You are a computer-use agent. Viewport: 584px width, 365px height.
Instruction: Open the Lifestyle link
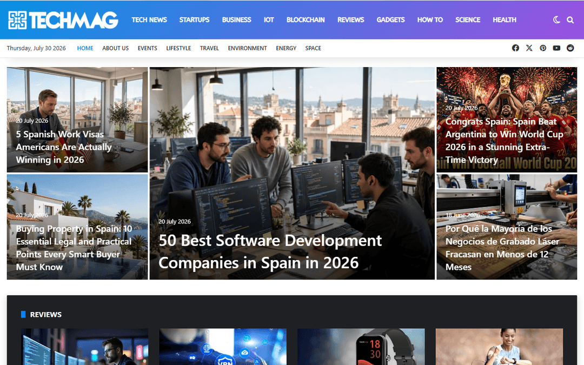tap(178, 48)
